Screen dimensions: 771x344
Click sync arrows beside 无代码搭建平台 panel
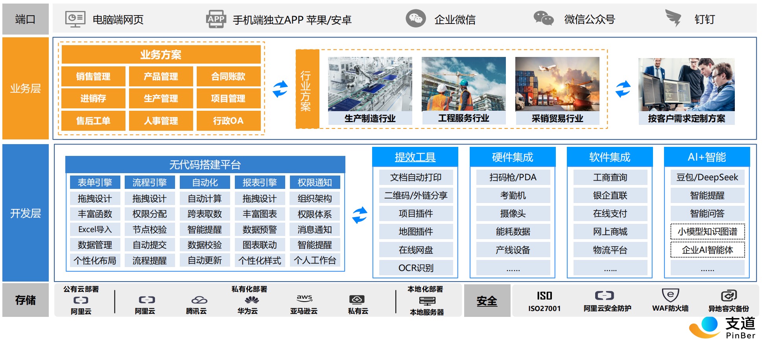click(x=359, y=215)
